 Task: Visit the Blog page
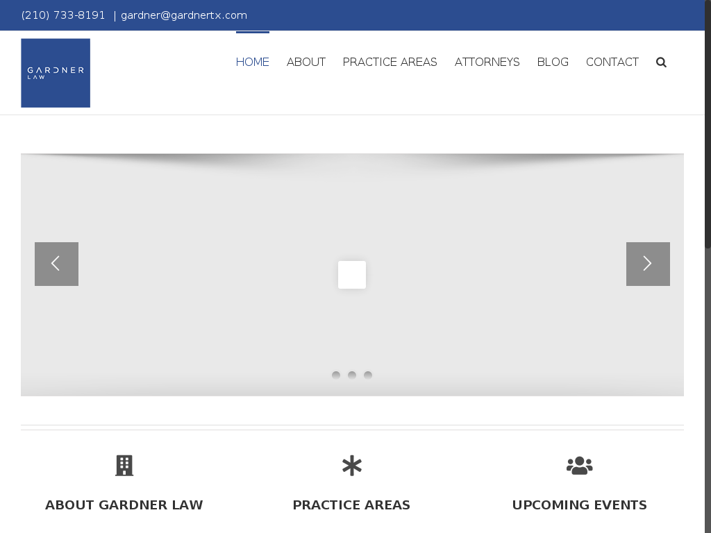tap(553, 62)
